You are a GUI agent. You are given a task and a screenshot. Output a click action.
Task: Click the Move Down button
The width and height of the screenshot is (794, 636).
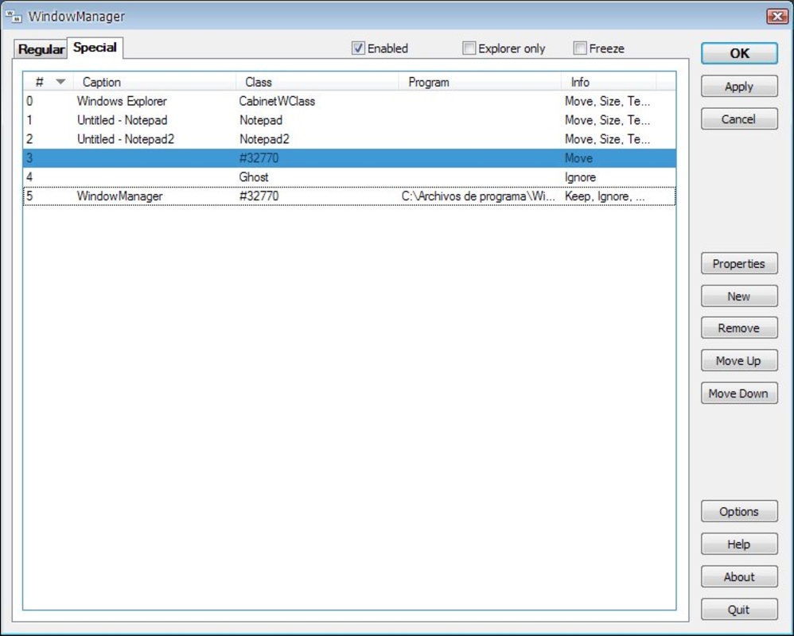tap(738, 394)
